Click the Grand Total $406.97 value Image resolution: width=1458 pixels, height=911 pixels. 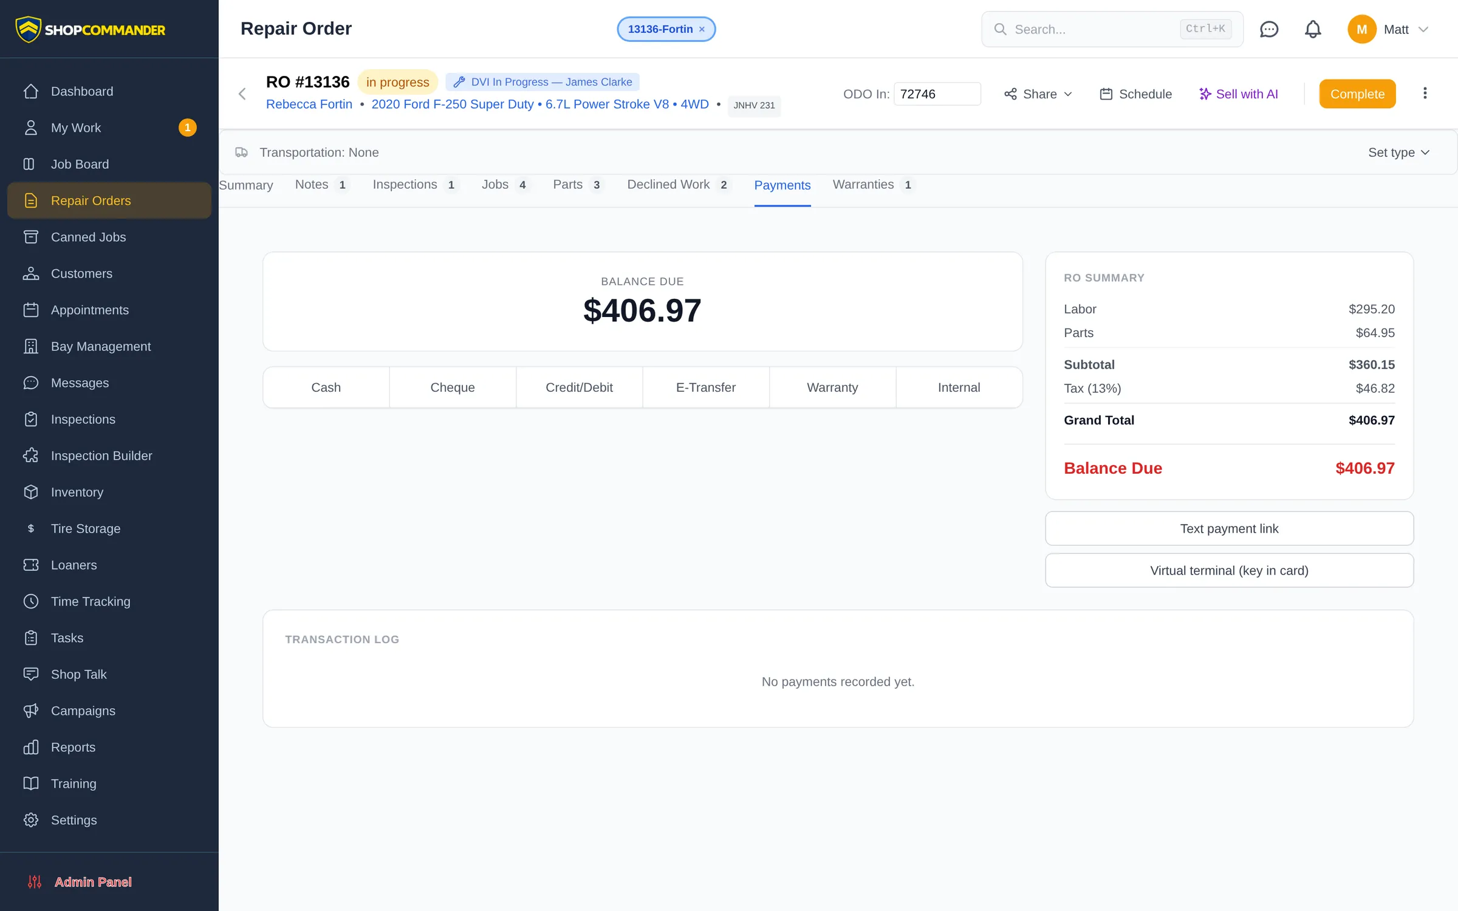[1371, 420]
